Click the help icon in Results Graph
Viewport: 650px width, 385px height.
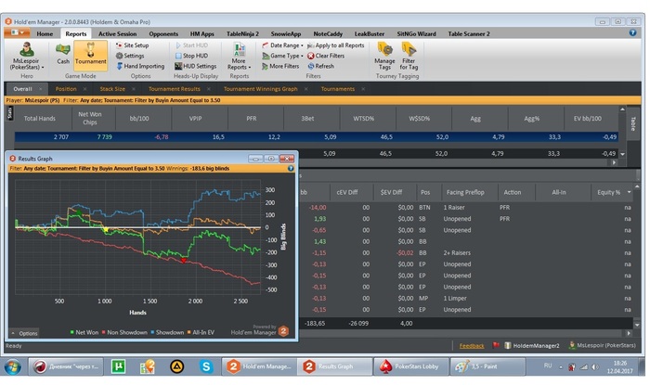pyautogui.click(x=291, y=169)
